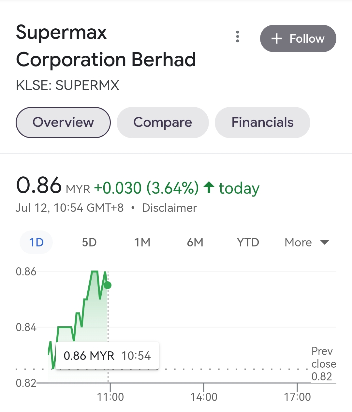Follow Supermax Corporation Berhad stock

(298, 38)
